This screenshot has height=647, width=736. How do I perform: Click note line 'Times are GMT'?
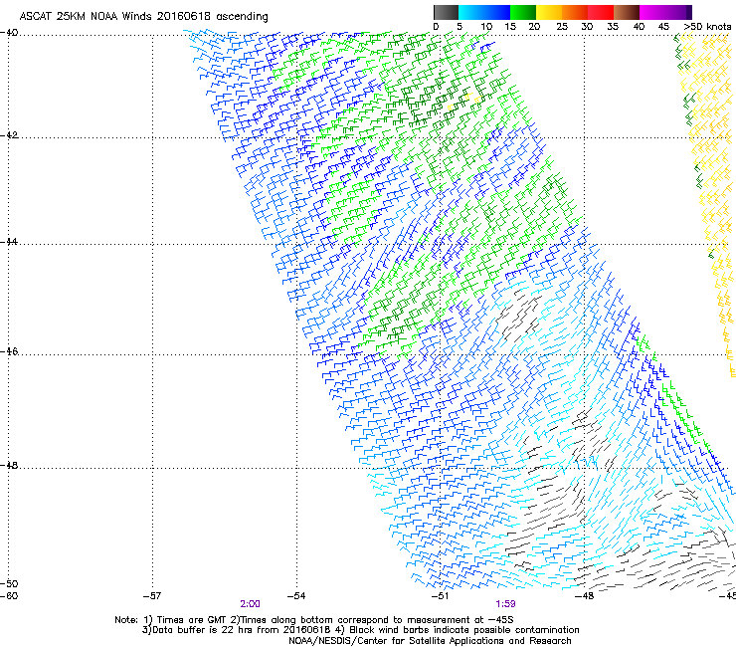click(x=192, y=620)
